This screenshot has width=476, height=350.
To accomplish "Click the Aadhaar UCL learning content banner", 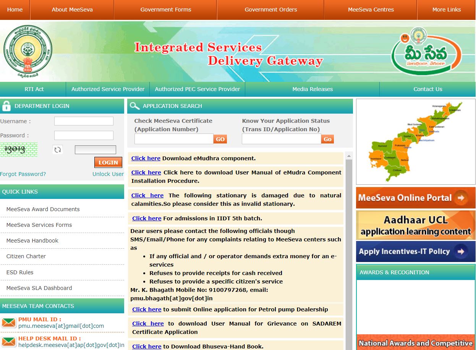I will pyautogui.click(x=415, y=225).
